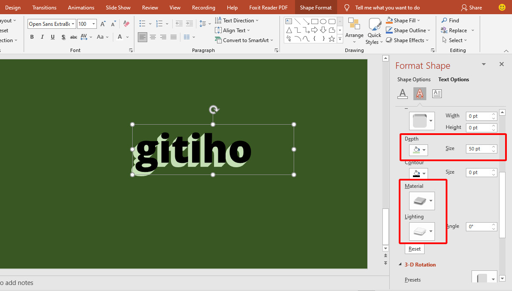Toggle italic formatting
Image resolution: width=512 pixels, height=291 pixels.
pos(42,37)
